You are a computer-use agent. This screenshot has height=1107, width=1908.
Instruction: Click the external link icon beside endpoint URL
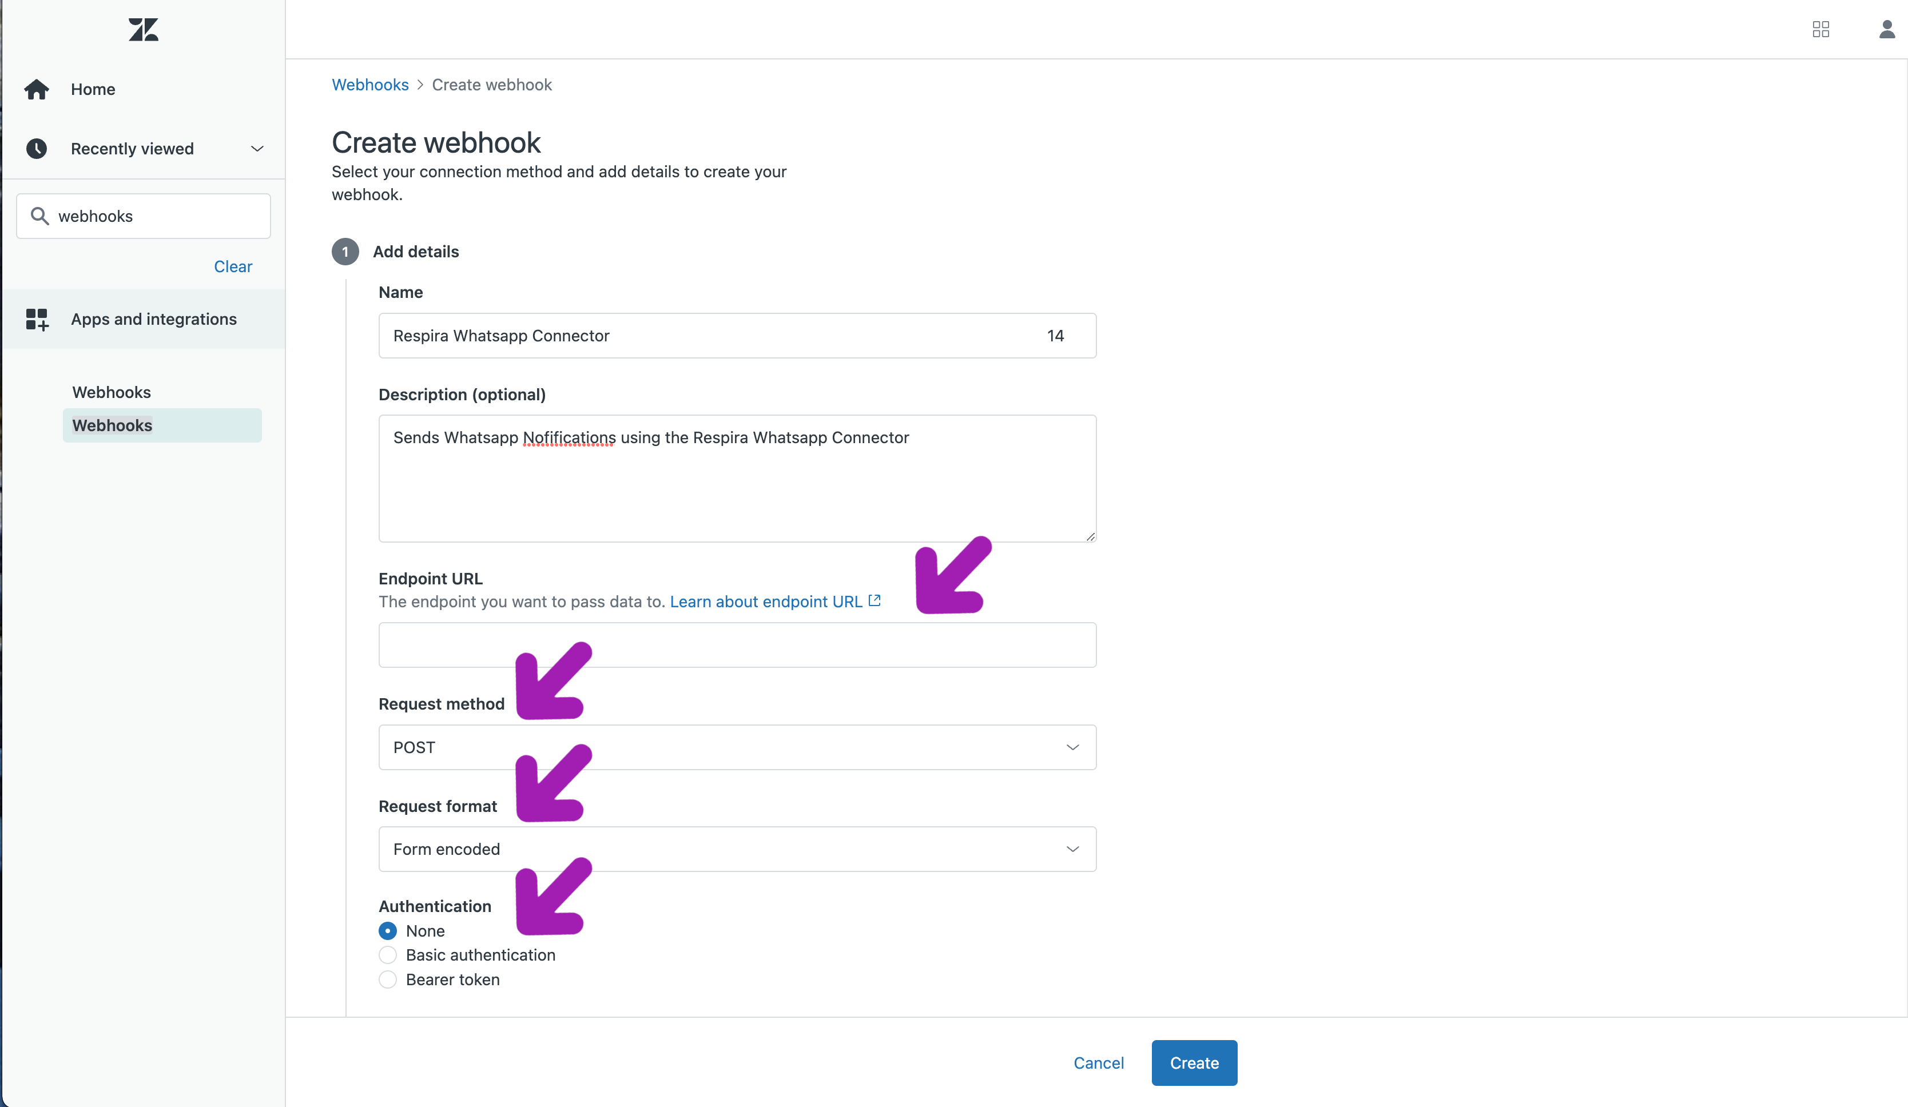(874, 600)
